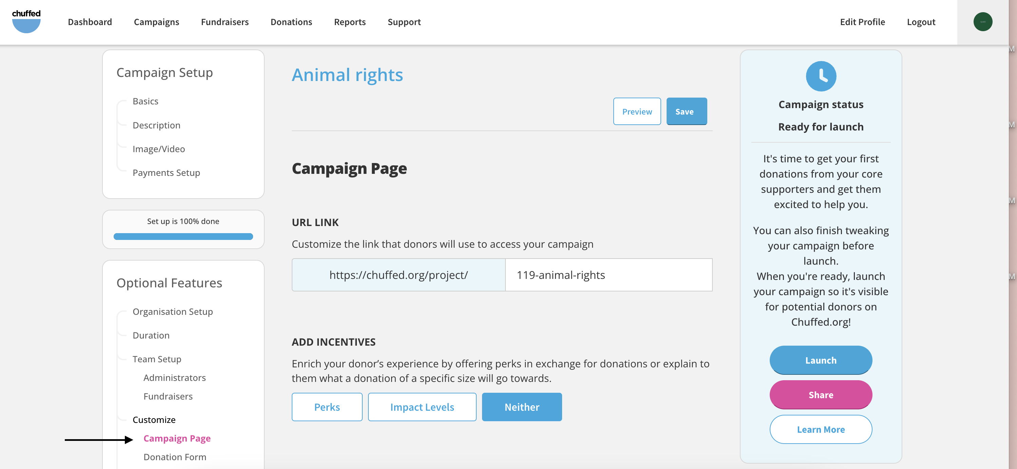
Task: Open the Donations menu item
Action: 291,22
